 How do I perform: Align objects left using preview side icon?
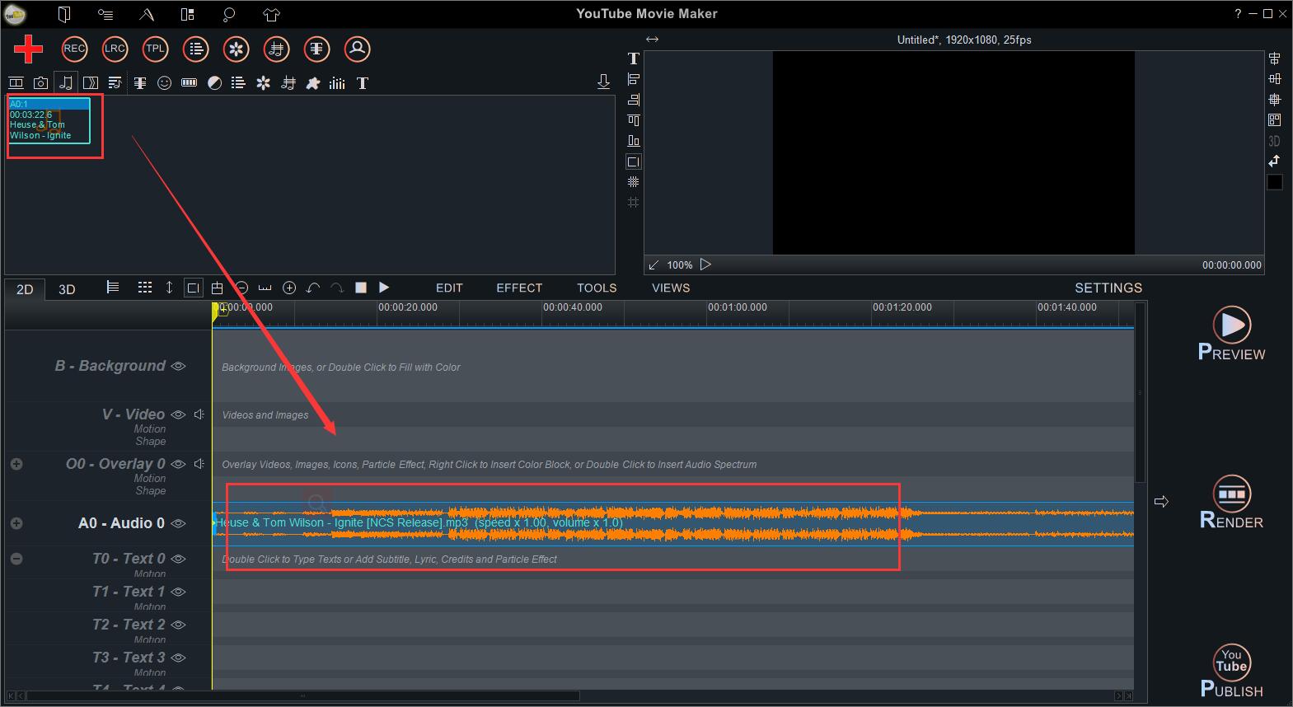click(x=633, y=79)
